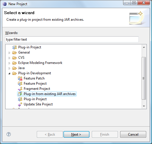Click the wizard list scrollbar down arrow
Screen dimensions: 152x144
144,106
